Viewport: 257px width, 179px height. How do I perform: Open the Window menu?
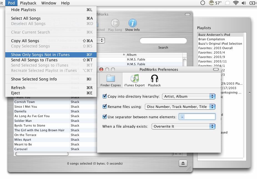[49, 3]
